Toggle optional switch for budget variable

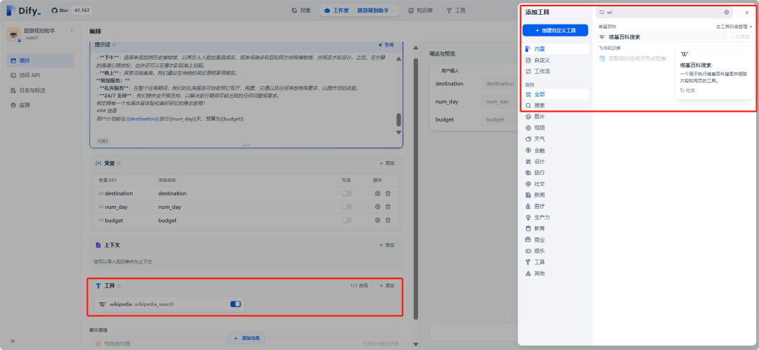pyautogui.click(x=346, y=220)
